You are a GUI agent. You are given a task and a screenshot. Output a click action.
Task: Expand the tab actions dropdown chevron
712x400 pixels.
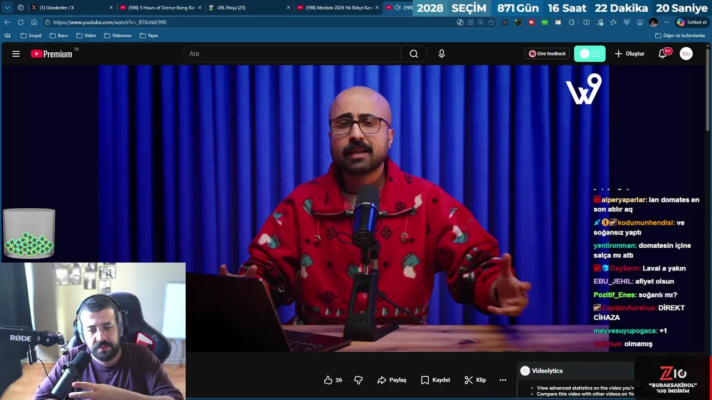click(7, 8)
